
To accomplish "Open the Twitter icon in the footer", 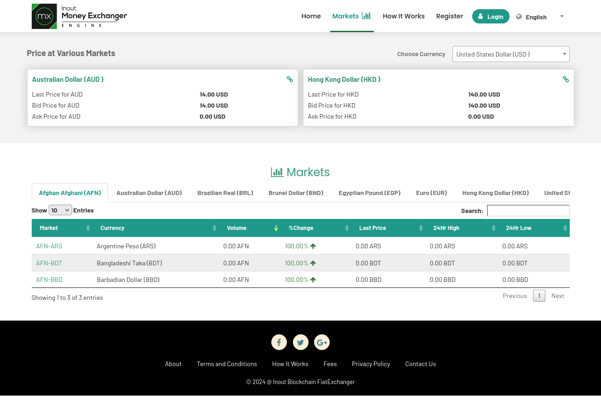I will pyautogui.click(x=300, y=342).
